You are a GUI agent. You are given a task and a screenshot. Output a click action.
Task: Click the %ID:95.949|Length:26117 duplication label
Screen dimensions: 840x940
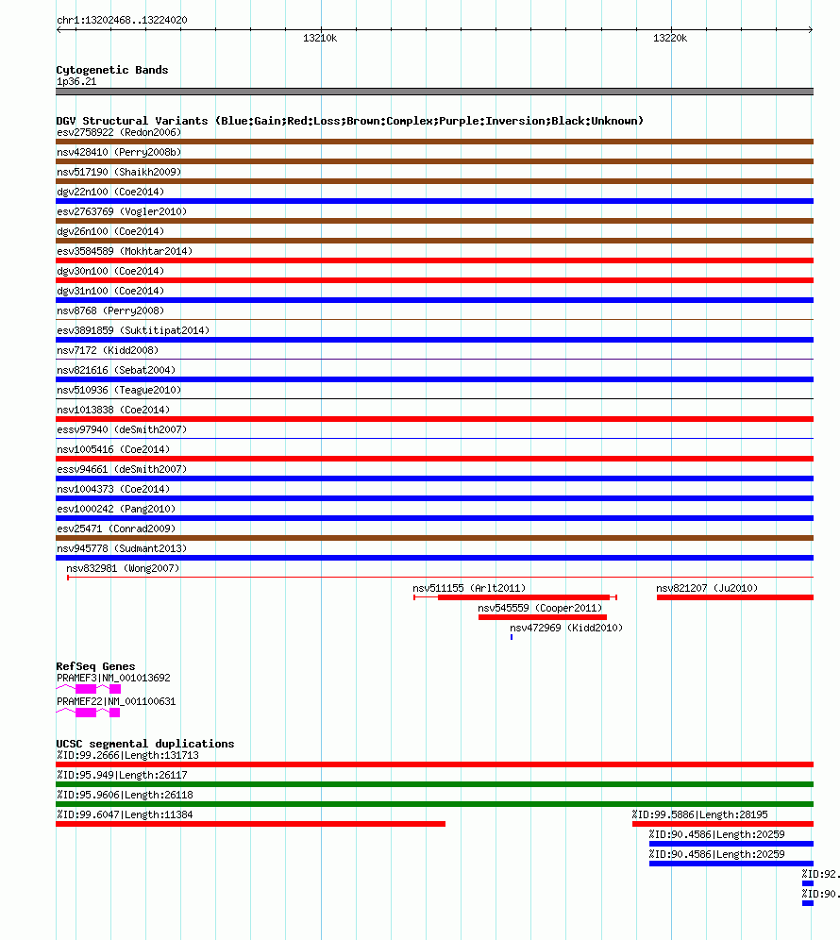click(x=122, y=775)
